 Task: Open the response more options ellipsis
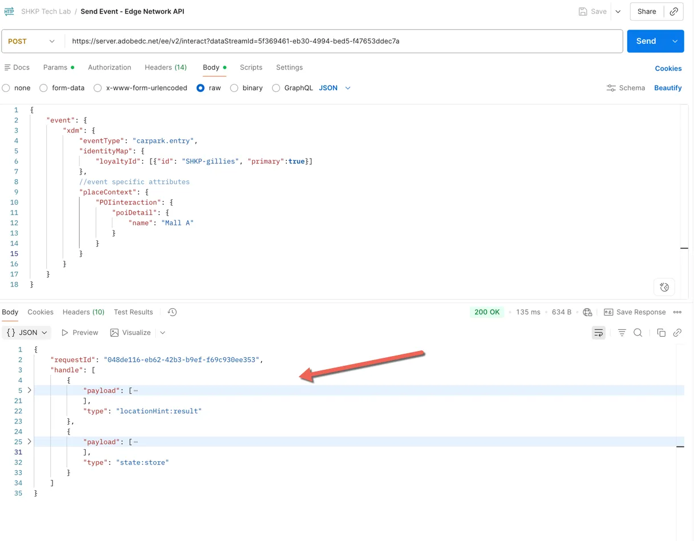tap(677, 312)
